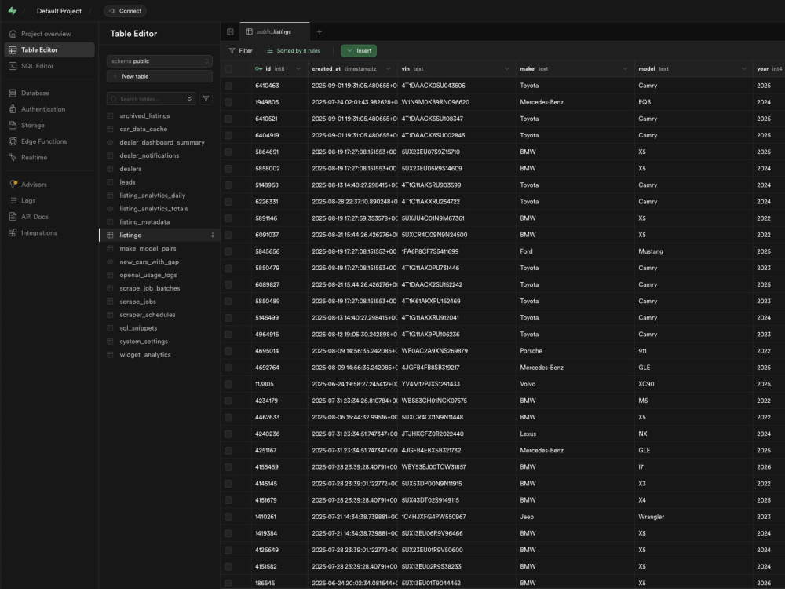Open the Table Editor sidebar item
The height and width of the screenshot is (589, 785).
click(49, 50)
